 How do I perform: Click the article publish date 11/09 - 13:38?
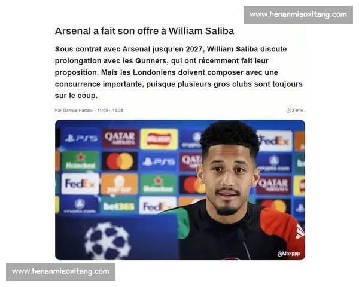[110, 110]
